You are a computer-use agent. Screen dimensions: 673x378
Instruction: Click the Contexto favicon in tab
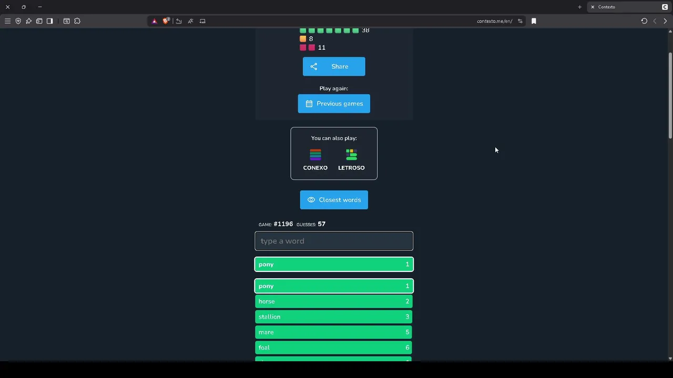(665, 7)
